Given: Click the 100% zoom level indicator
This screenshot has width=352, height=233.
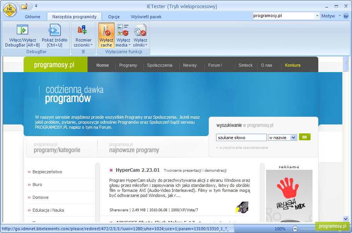Looking at the screenshot, I should (x=280, y=229).
